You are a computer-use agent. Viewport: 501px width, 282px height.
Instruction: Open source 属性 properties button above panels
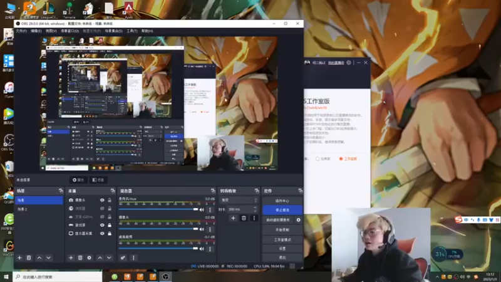tap(78, 180)
